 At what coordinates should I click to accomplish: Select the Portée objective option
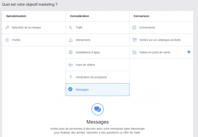point(16,40)
